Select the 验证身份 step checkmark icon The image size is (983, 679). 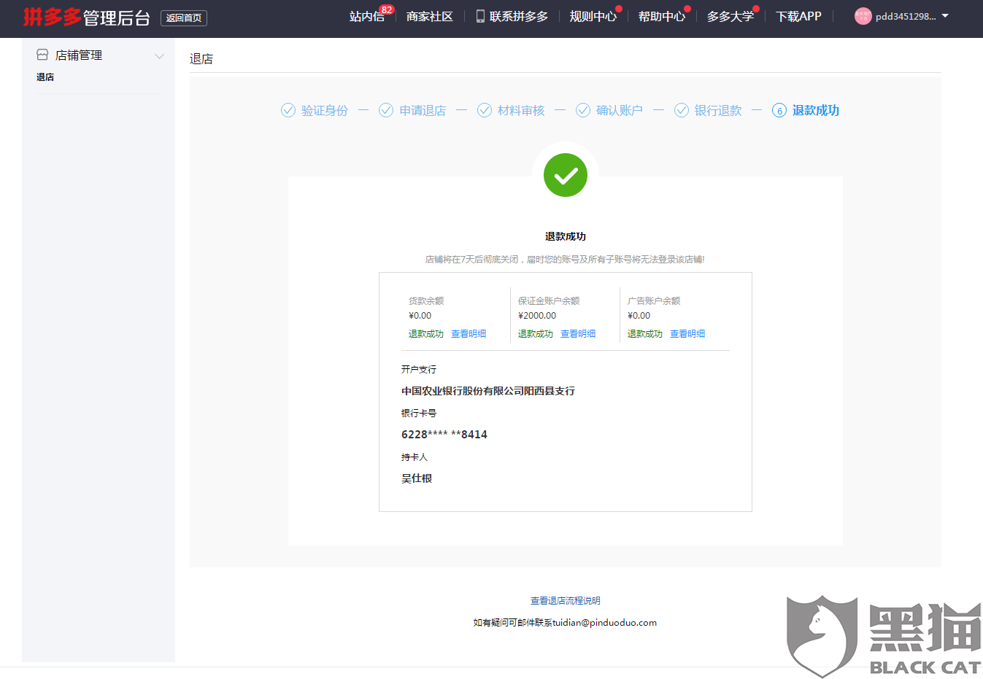tap(288, 110)
